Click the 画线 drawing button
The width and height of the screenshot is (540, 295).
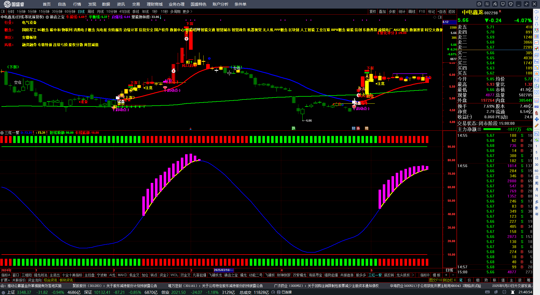pos(412,12)
